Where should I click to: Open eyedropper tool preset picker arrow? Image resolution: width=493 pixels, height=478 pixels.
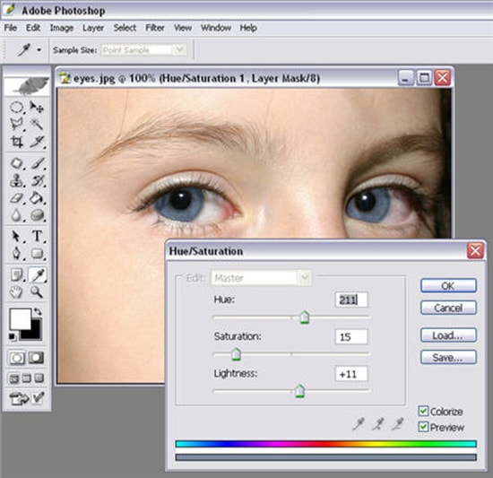[x=39, y=50]
